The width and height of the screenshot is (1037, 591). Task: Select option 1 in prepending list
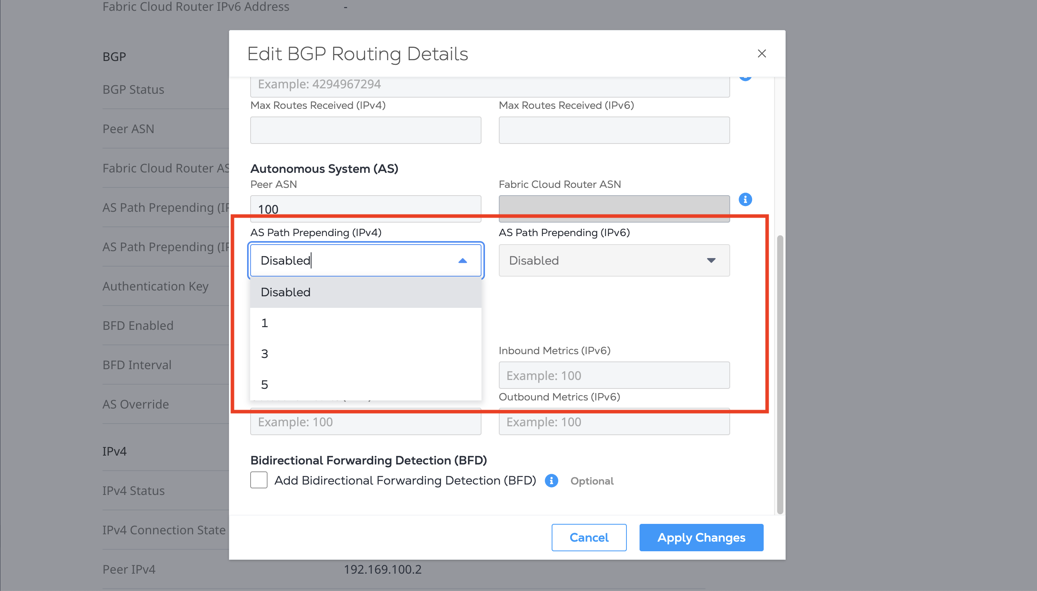[x=365, y=323]
